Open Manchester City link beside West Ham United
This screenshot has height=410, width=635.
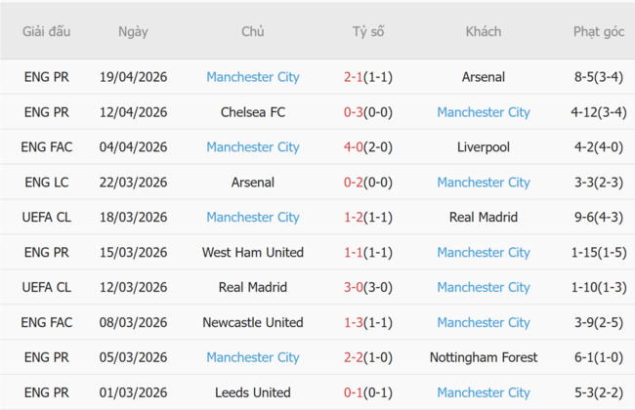click(484, 253)
